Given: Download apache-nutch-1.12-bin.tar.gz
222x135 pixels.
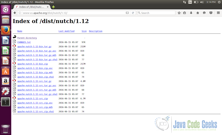Looking at the screenshot, I should pos(34,46).
